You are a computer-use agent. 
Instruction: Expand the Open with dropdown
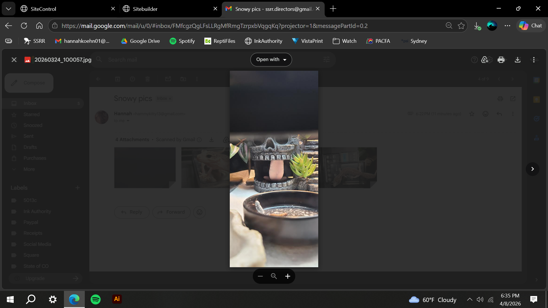[x=271, y=60]
